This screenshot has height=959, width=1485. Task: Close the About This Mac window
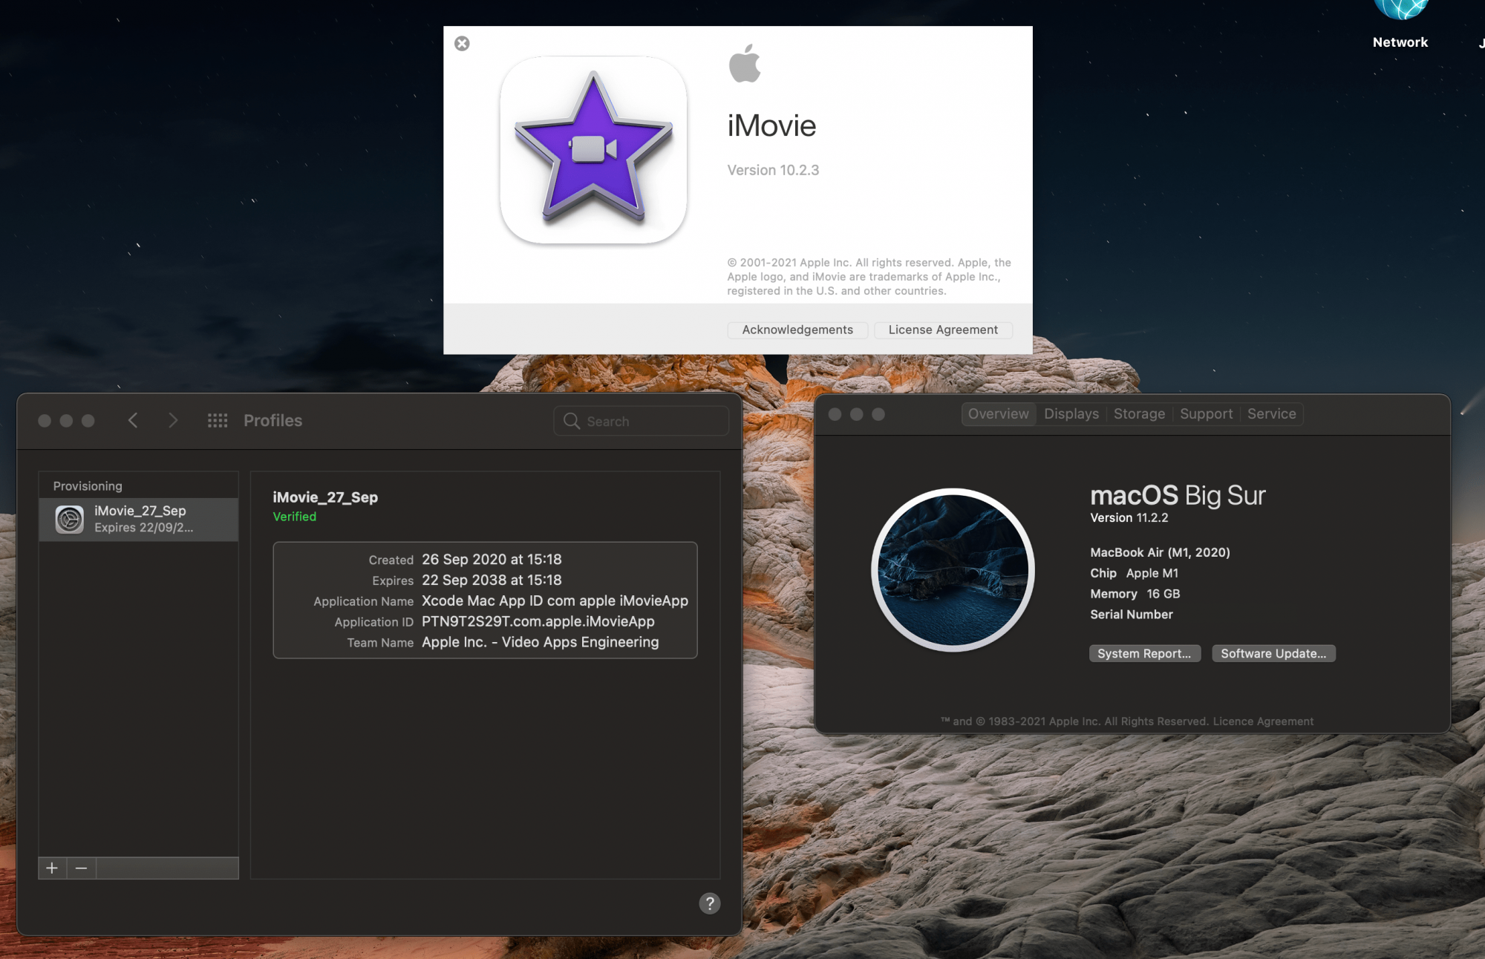[x=835, y=414]
